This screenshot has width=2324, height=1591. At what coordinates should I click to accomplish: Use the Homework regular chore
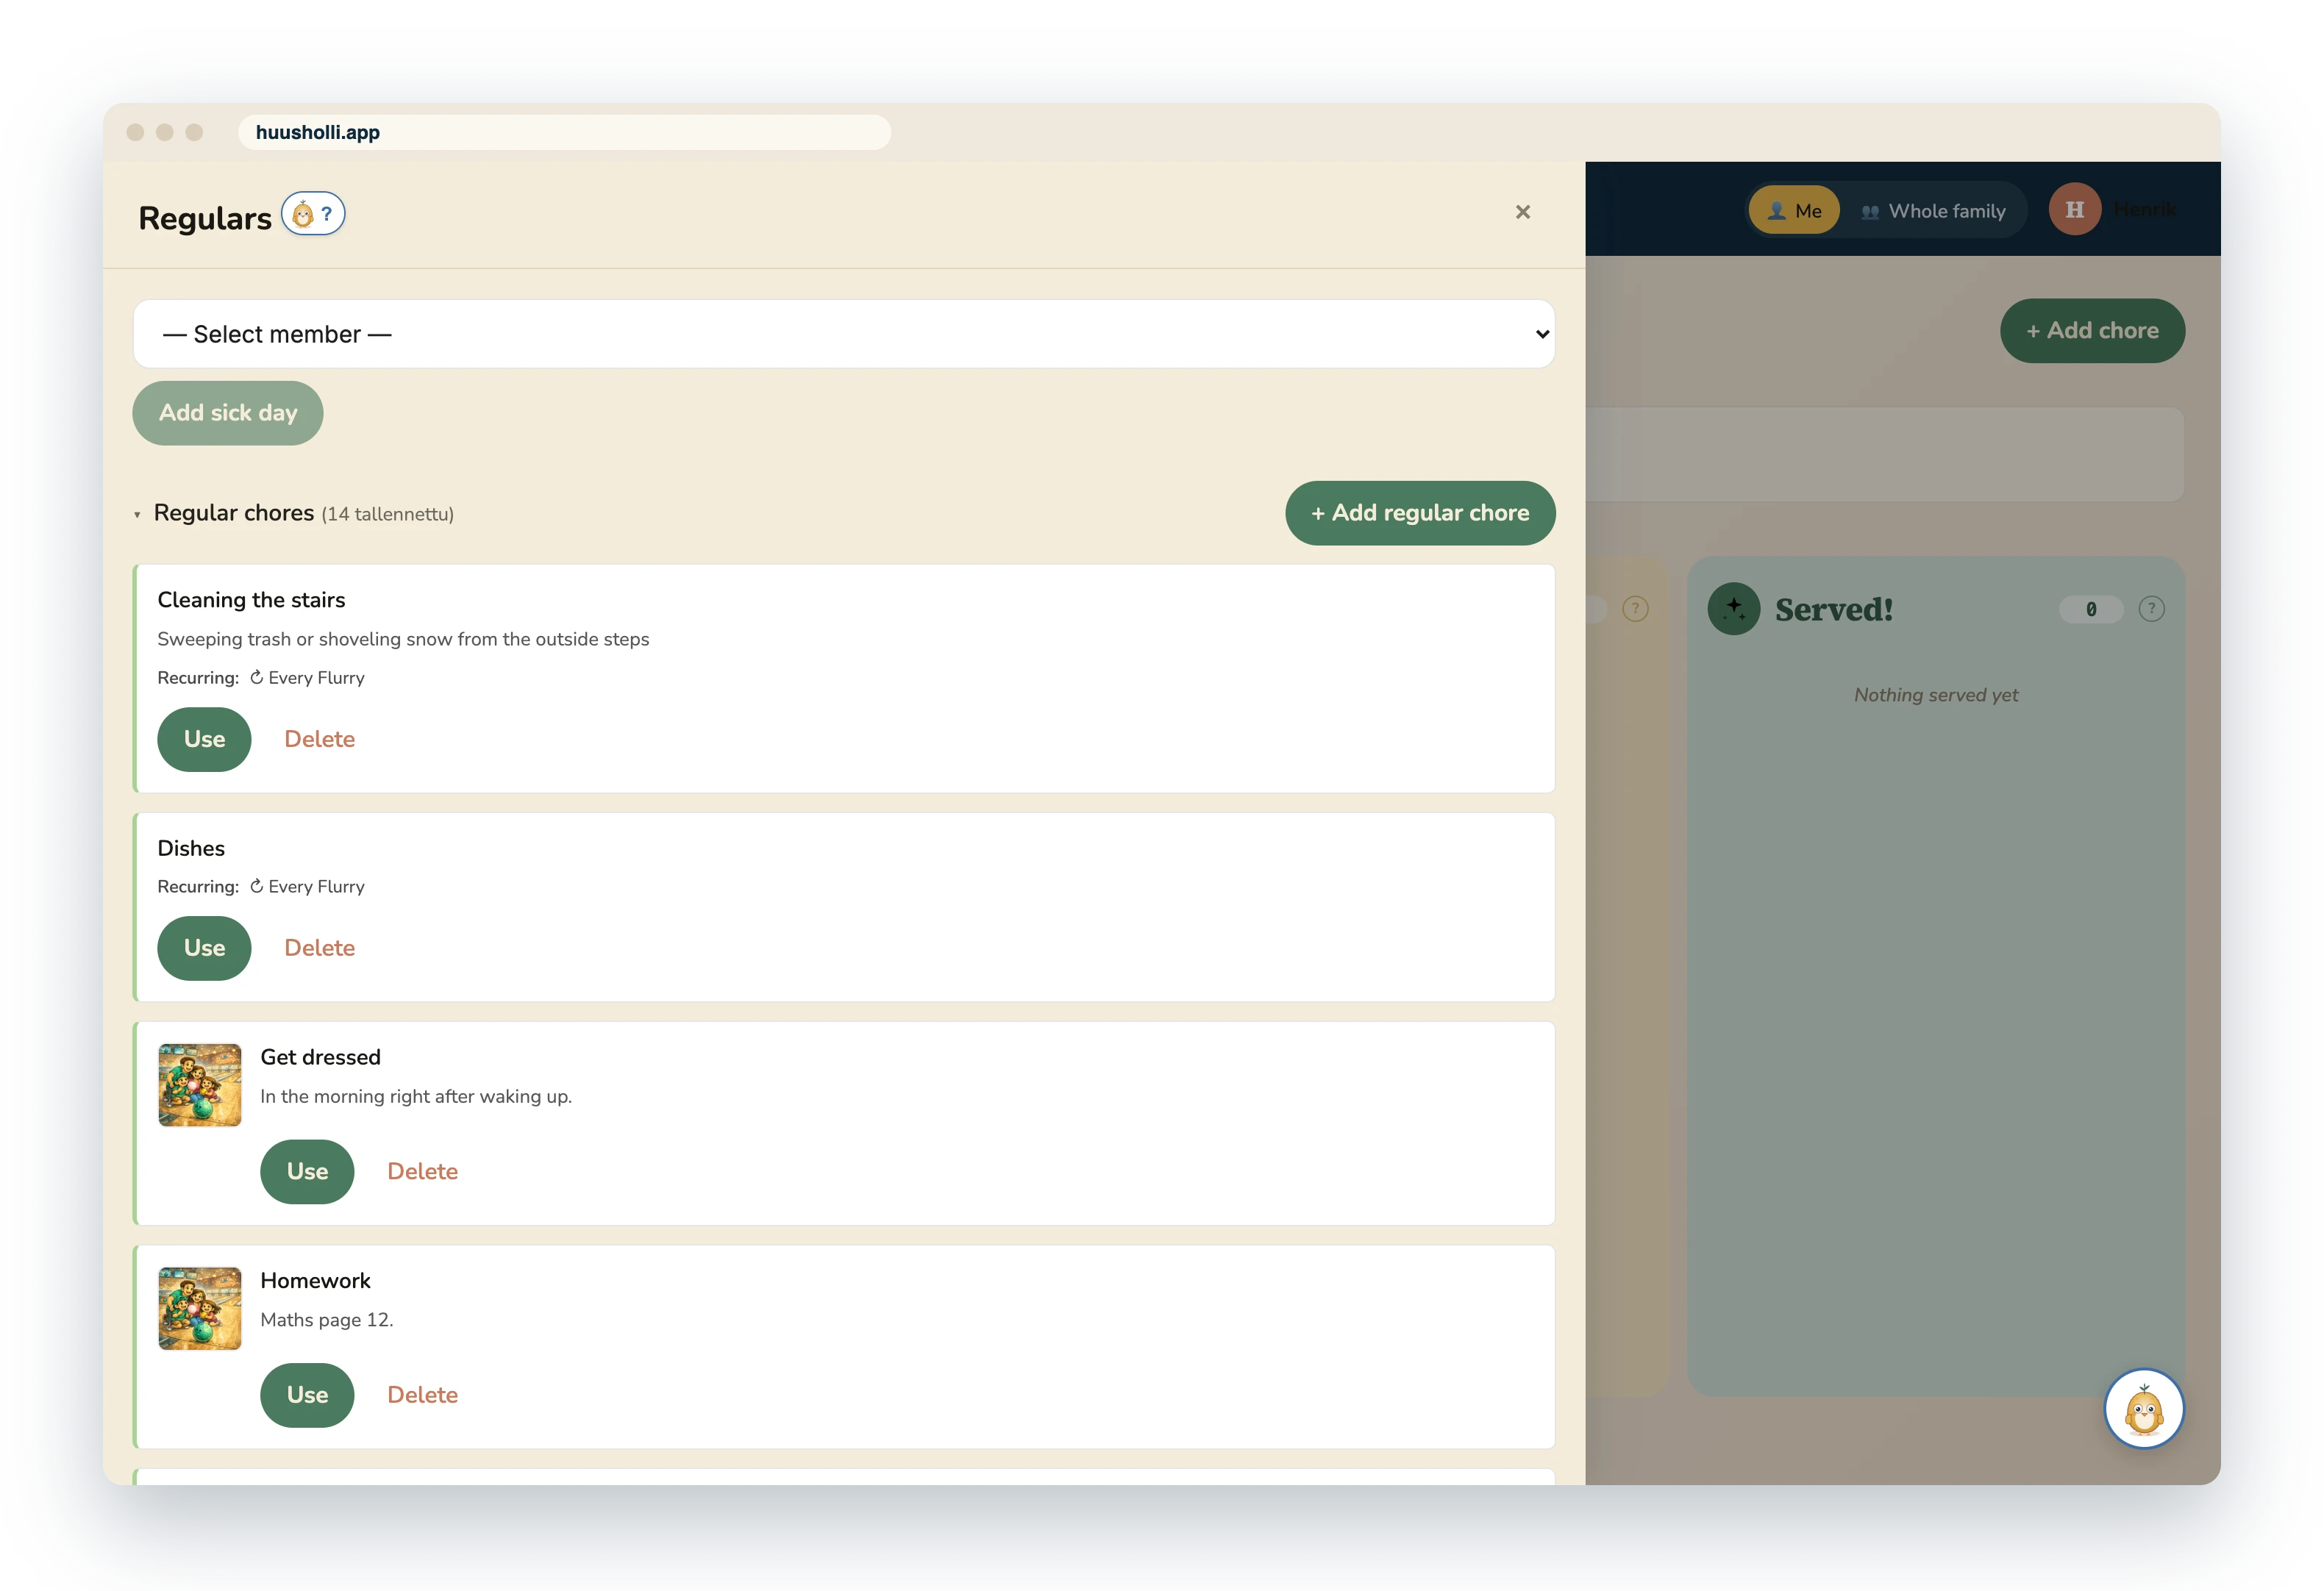tap(307, 1395)
